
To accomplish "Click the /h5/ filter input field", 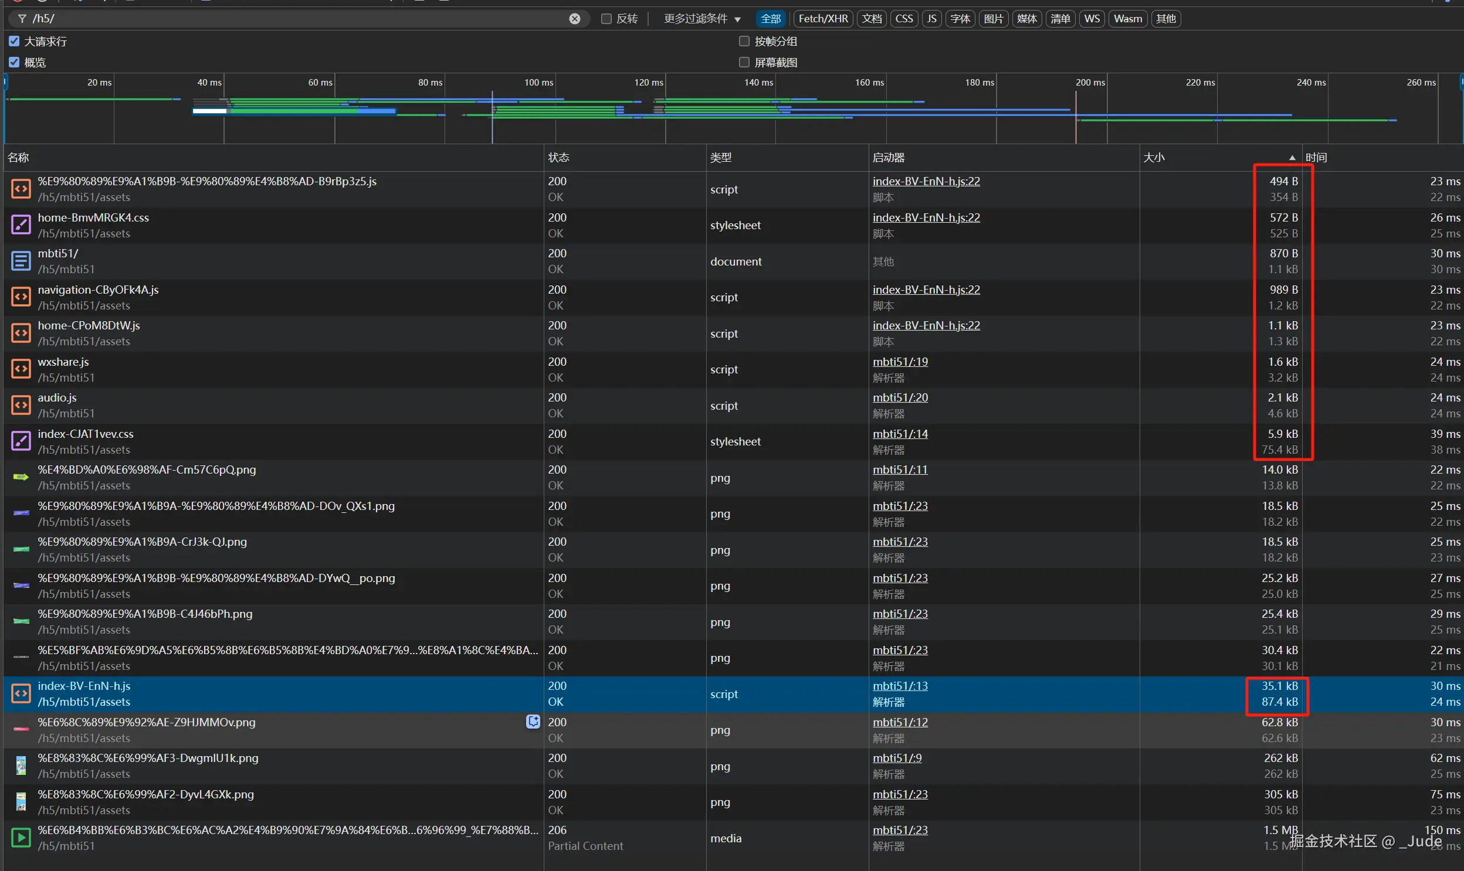I will 294,19.
